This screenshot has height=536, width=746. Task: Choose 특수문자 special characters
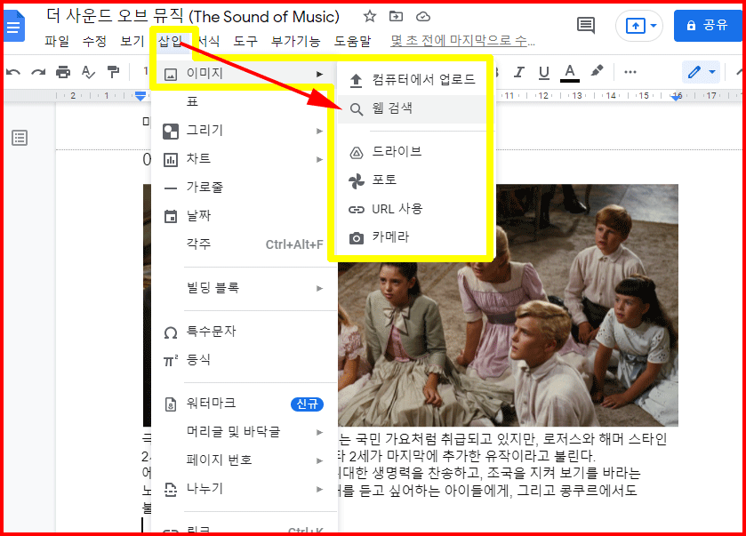click(244, 332)
